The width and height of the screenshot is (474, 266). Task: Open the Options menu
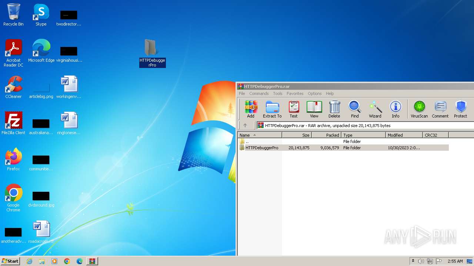tap(314, 93)
